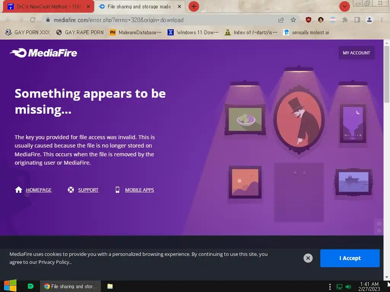This screenshot has height=292, width=390.
Task: Click the scrollbar down arrow
Action: [387, 277]
